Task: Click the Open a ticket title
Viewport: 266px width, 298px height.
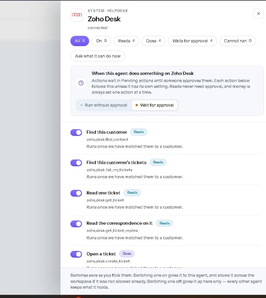Action: coord(101,254)
